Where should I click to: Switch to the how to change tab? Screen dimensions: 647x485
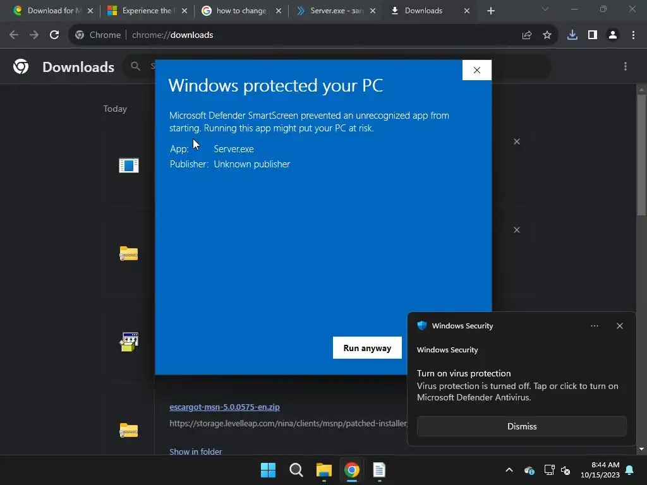(x=241, y=11)
